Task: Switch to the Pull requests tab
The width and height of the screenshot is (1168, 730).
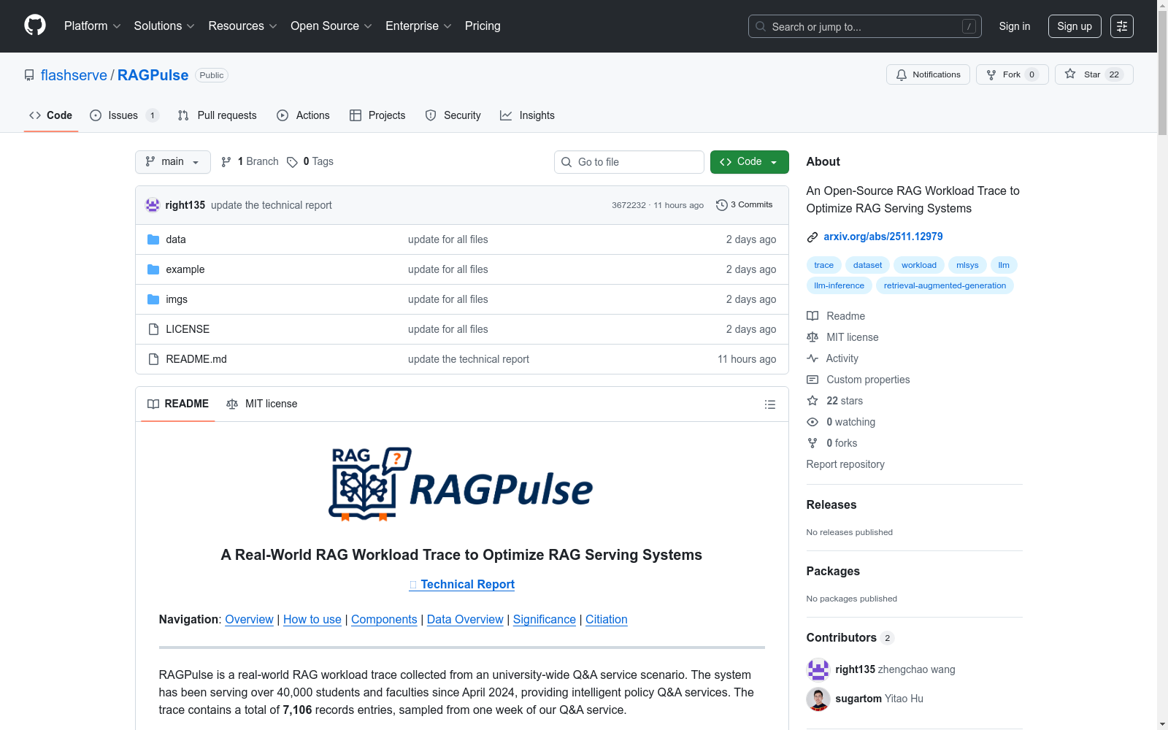Action: 218,115
